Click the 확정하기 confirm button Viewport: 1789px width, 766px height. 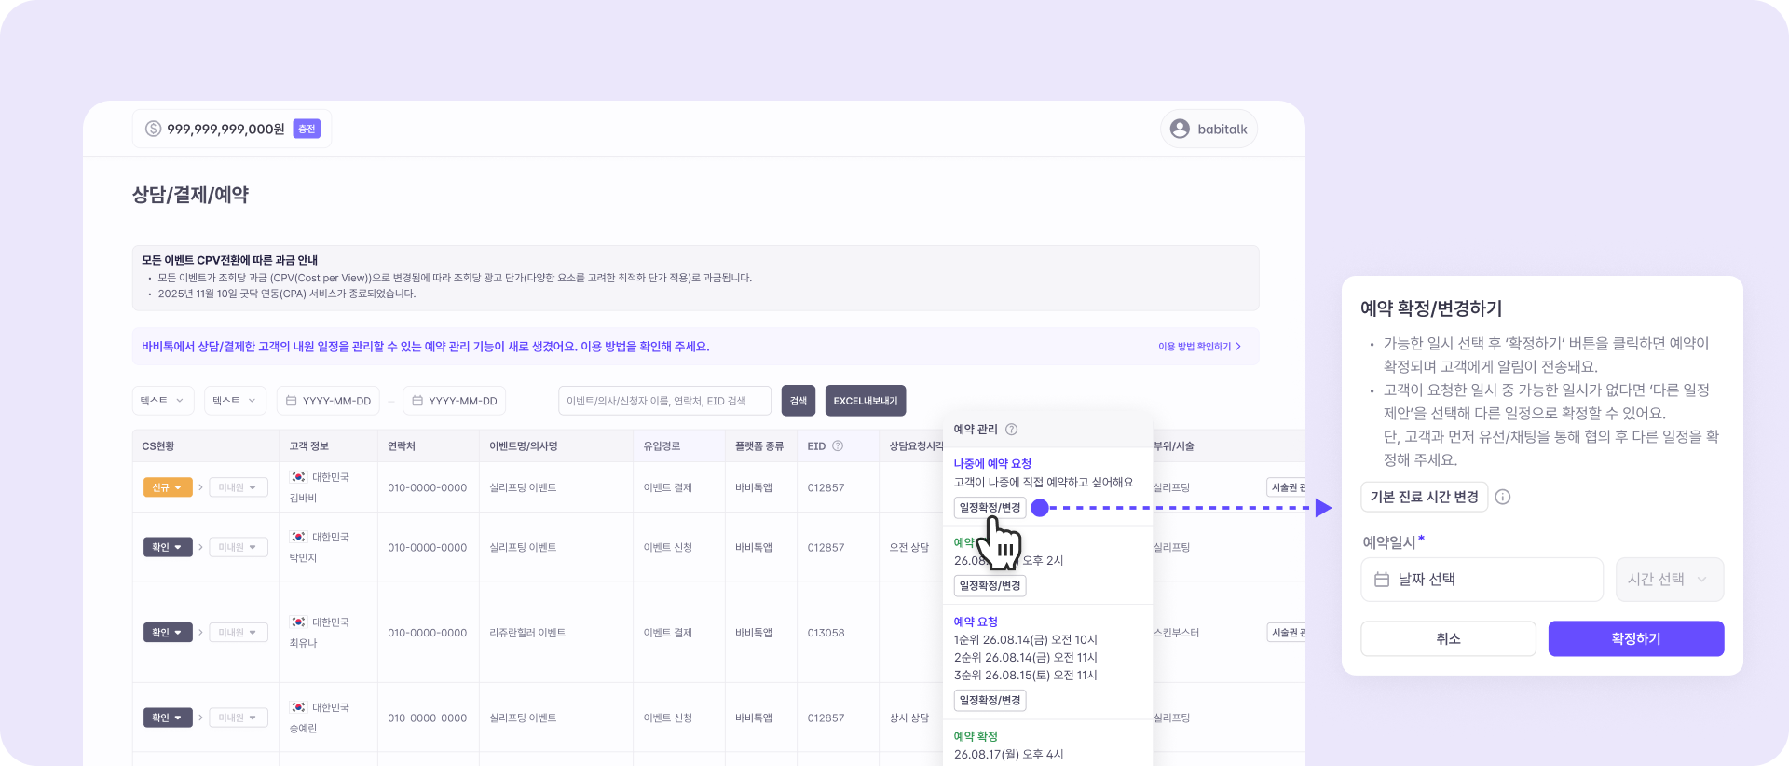pos(1636,639)
